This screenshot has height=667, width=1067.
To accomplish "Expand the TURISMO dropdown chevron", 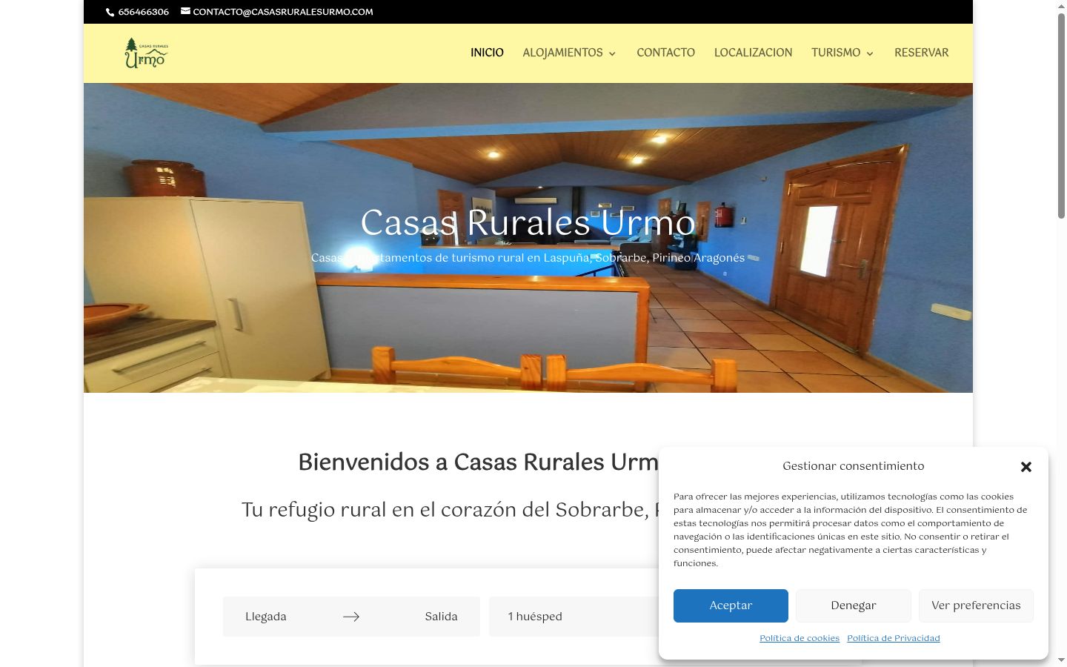I will pos(870,53).
